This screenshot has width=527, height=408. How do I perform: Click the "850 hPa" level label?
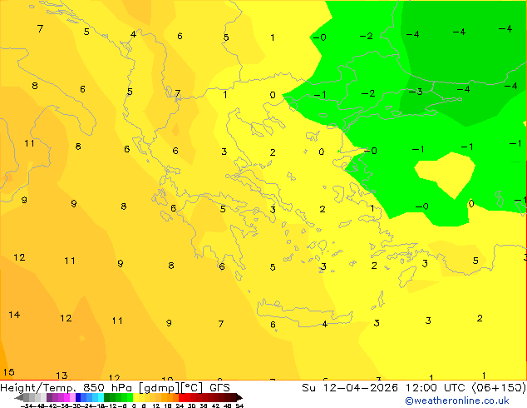pos(109,387)
